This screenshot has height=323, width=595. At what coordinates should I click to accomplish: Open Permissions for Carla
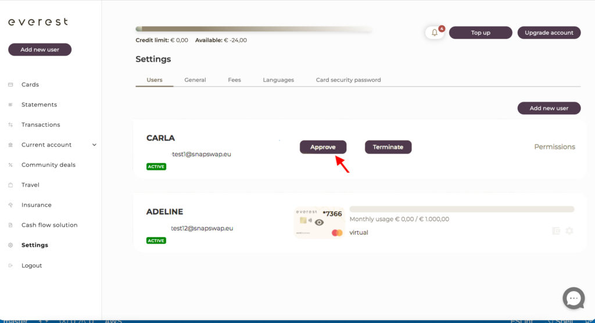pyautogui.click(x=554, y=147)
